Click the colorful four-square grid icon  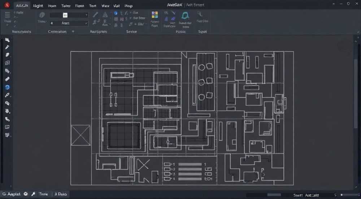coord(155,15)
